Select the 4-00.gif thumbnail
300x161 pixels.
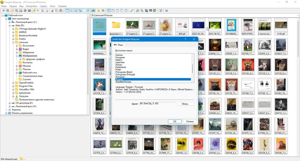(281, 27)
